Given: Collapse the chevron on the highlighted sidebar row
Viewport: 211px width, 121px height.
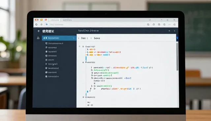Looking at the screenshot, I should pos(74,38).
